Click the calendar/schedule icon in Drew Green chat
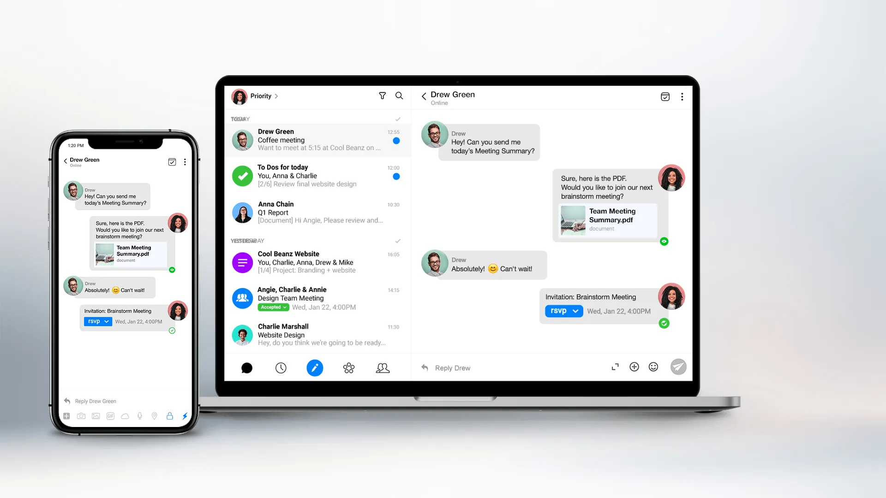886x498 pixels. point(665,96)
